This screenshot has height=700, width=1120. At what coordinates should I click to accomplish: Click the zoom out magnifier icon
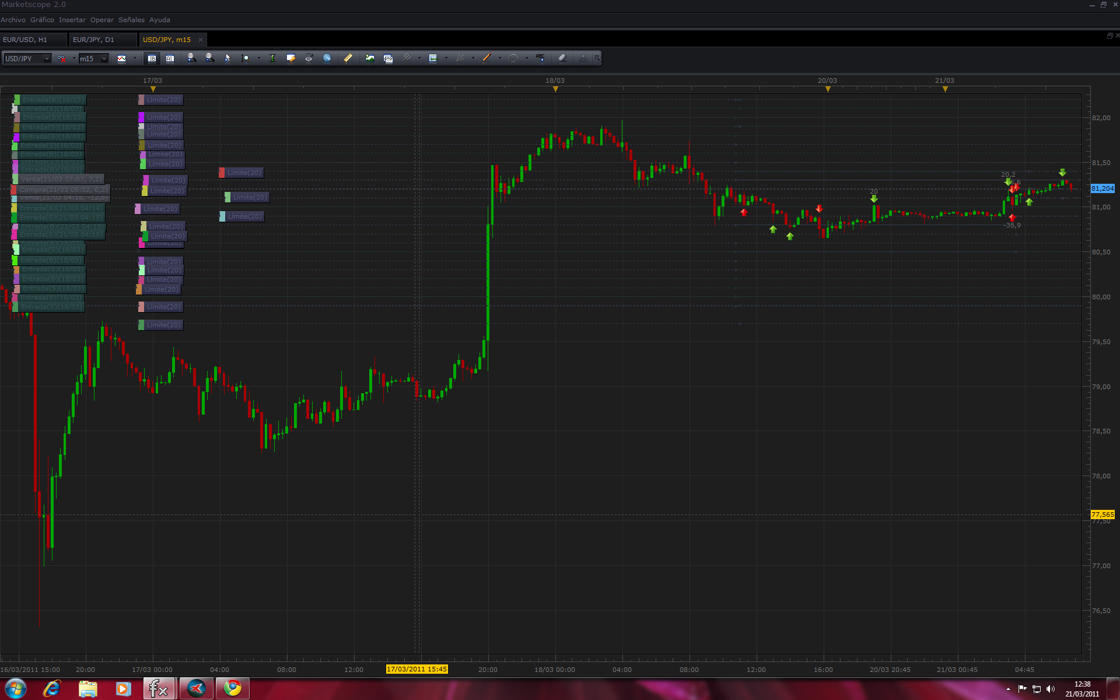pyautogui.click(x=209, y=58)
